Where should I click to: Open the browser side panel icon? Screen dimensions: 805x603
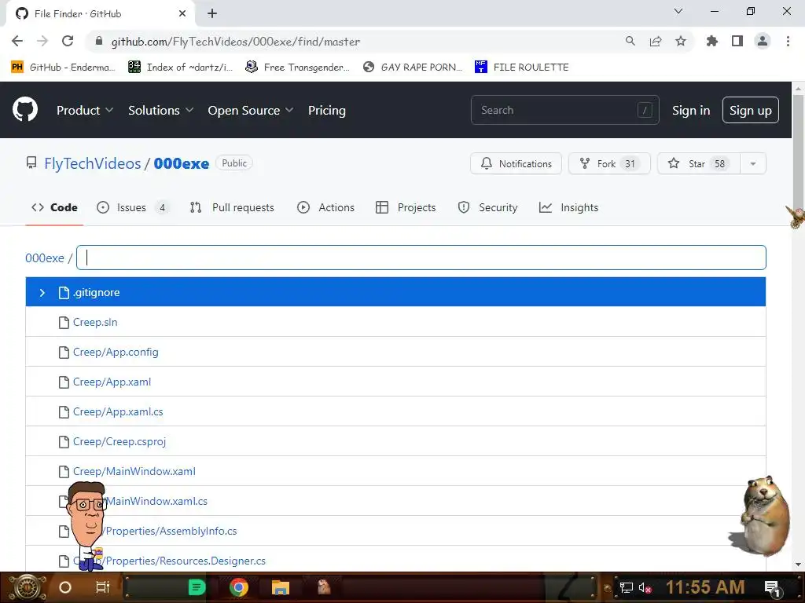pyautogui.click(x=737, y=41)
